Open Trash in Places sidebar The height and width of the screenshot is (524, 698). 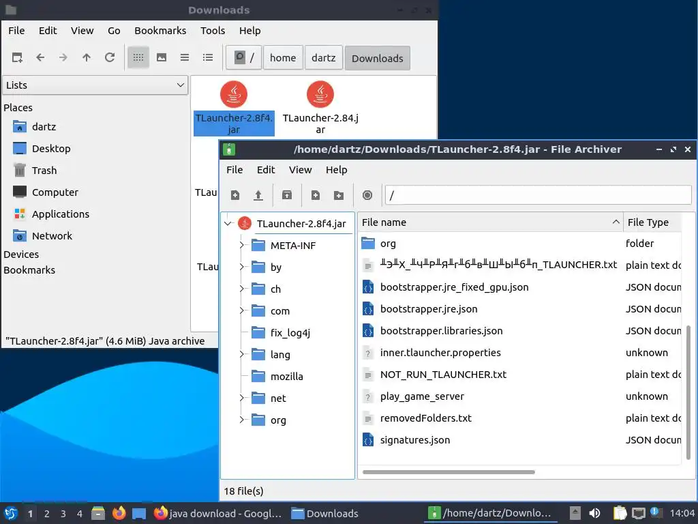tap(35, 171)
